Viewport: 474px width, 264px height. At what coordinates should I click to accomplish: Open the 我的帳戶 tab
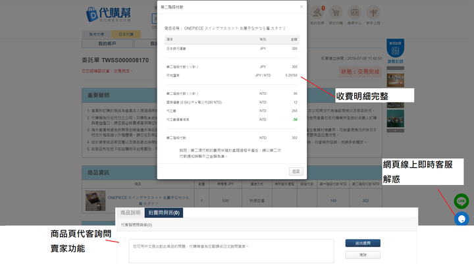coord(107,43)
